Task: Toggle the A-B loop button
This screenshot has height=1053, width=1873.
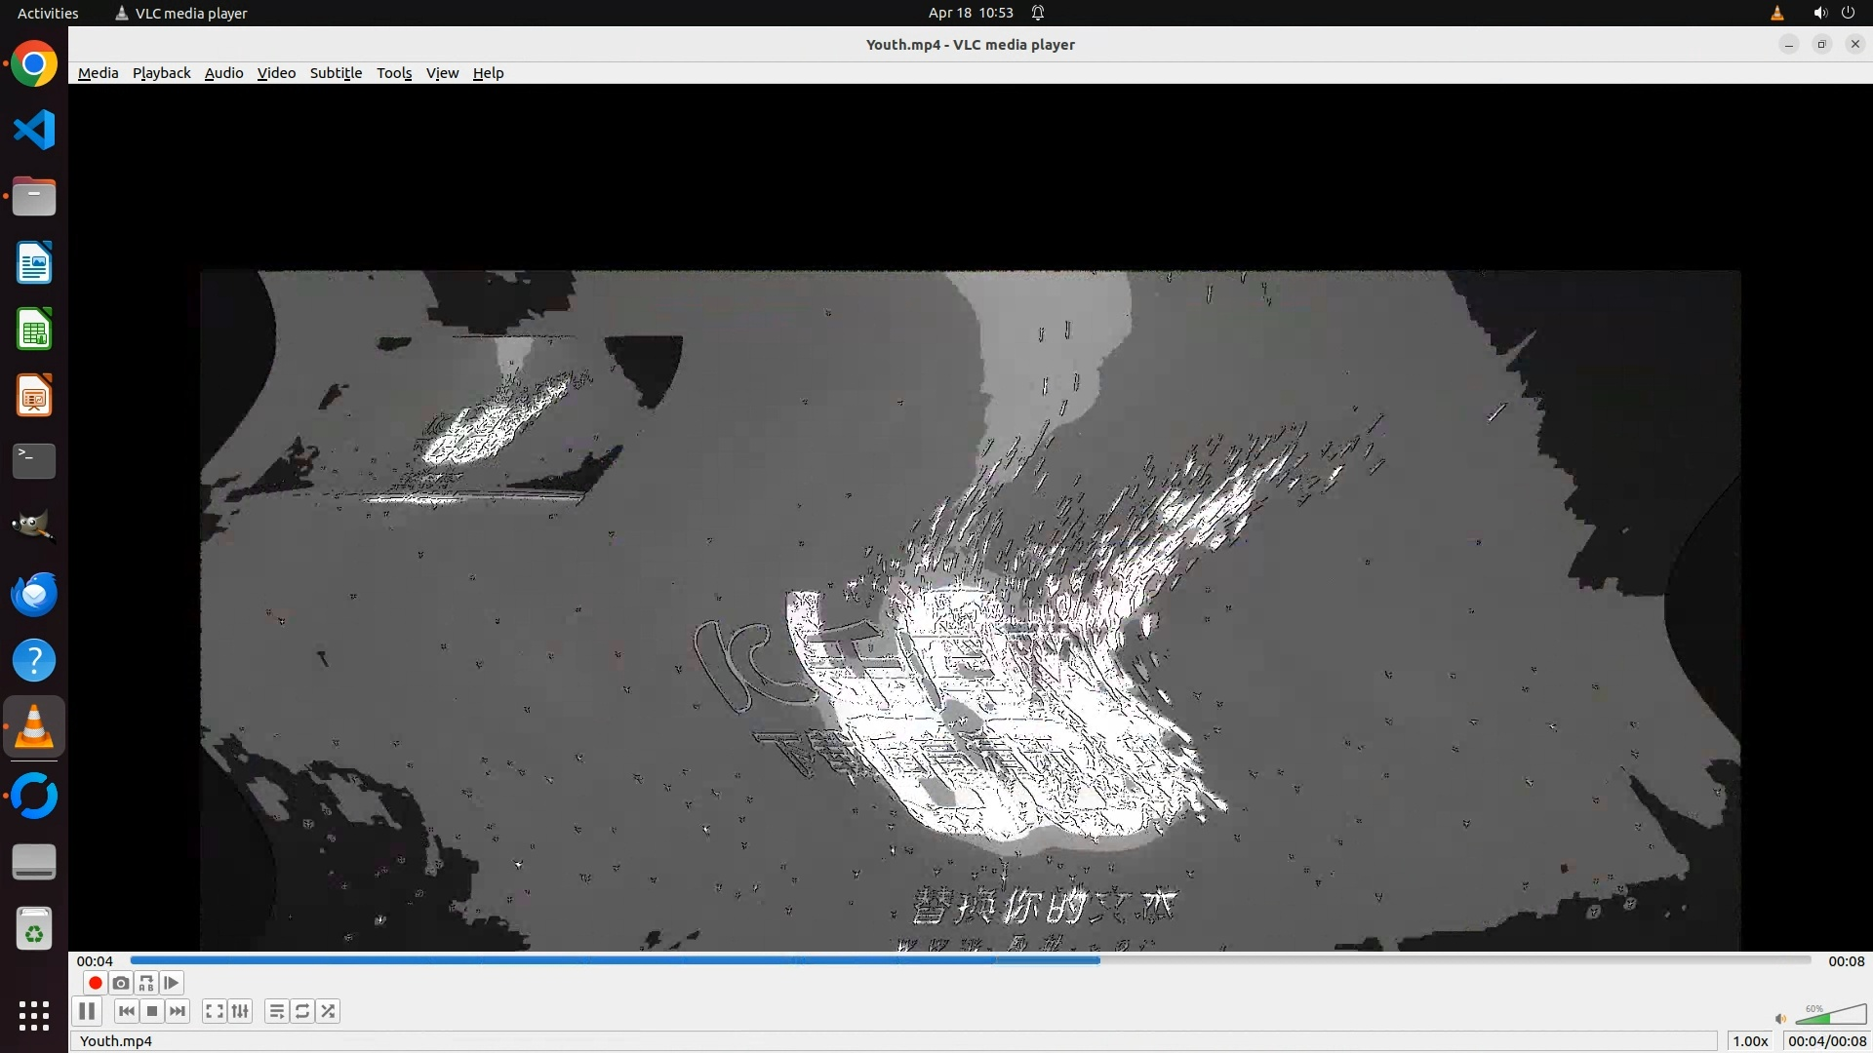Action: (146, 983)
